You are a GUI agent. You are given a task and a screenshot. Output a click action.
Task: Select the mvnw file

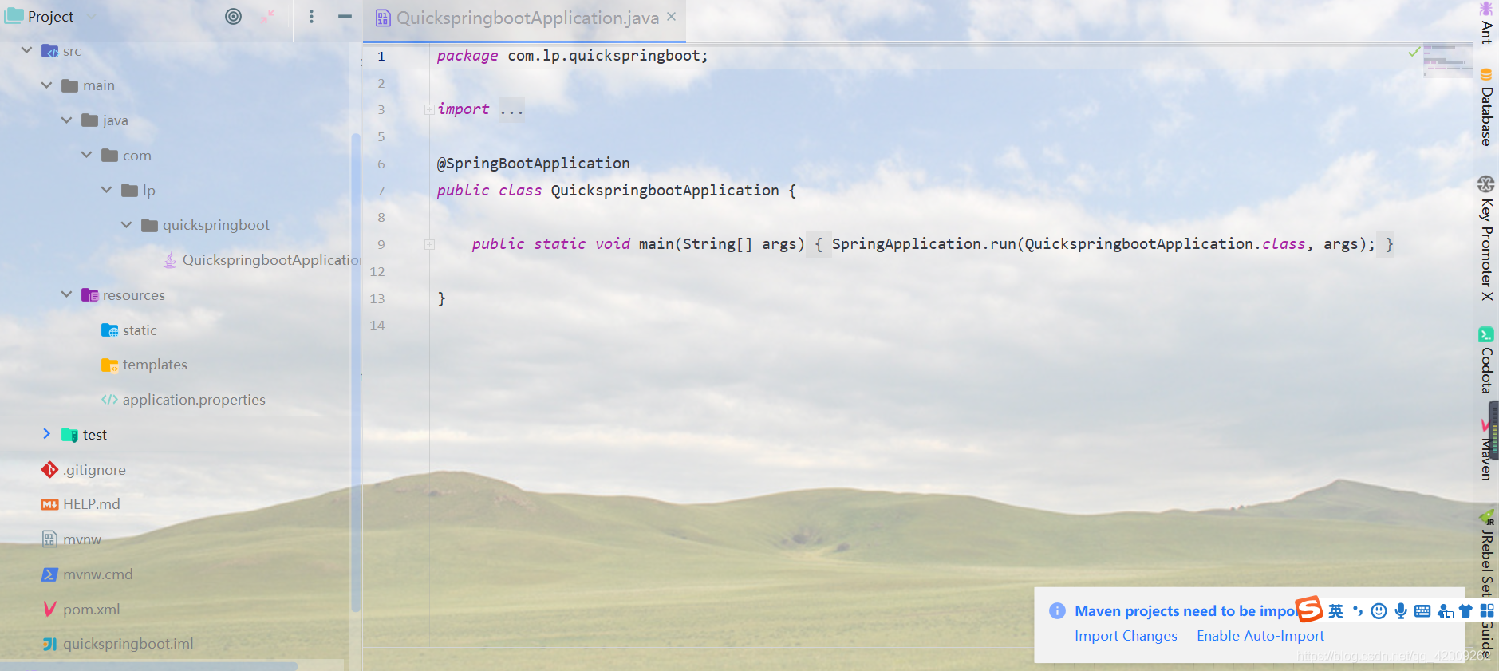[x=72, y=539]
